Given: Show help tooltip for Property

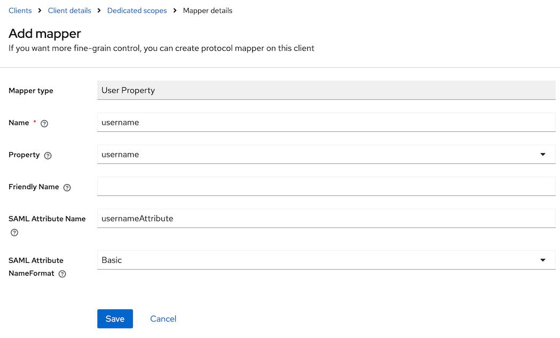Looking at the screenshot, I should coord(48,155).
